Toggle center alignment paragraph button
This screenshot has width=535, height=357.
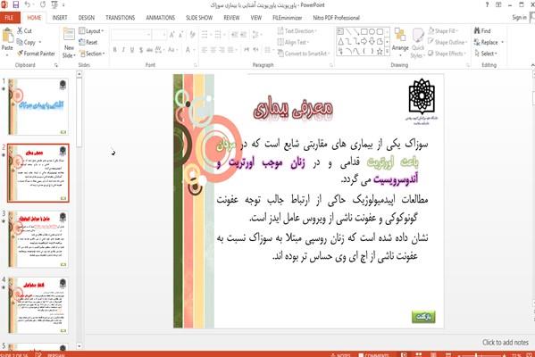pyautogui.click(x=213, y=50)
